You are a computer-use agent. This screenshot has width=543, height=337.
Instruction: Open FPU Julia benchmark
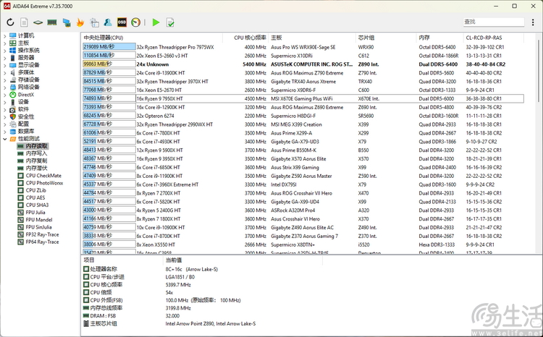[35, 213]
